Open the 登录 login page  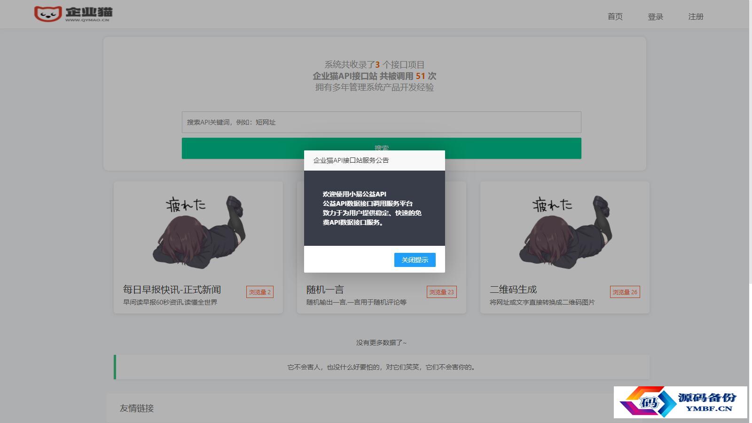click(x=655, y=16)
